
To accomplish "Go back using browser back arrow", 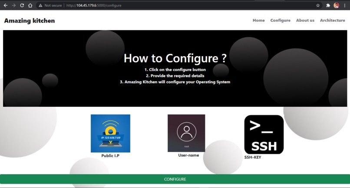I will (x=6, y=5).
